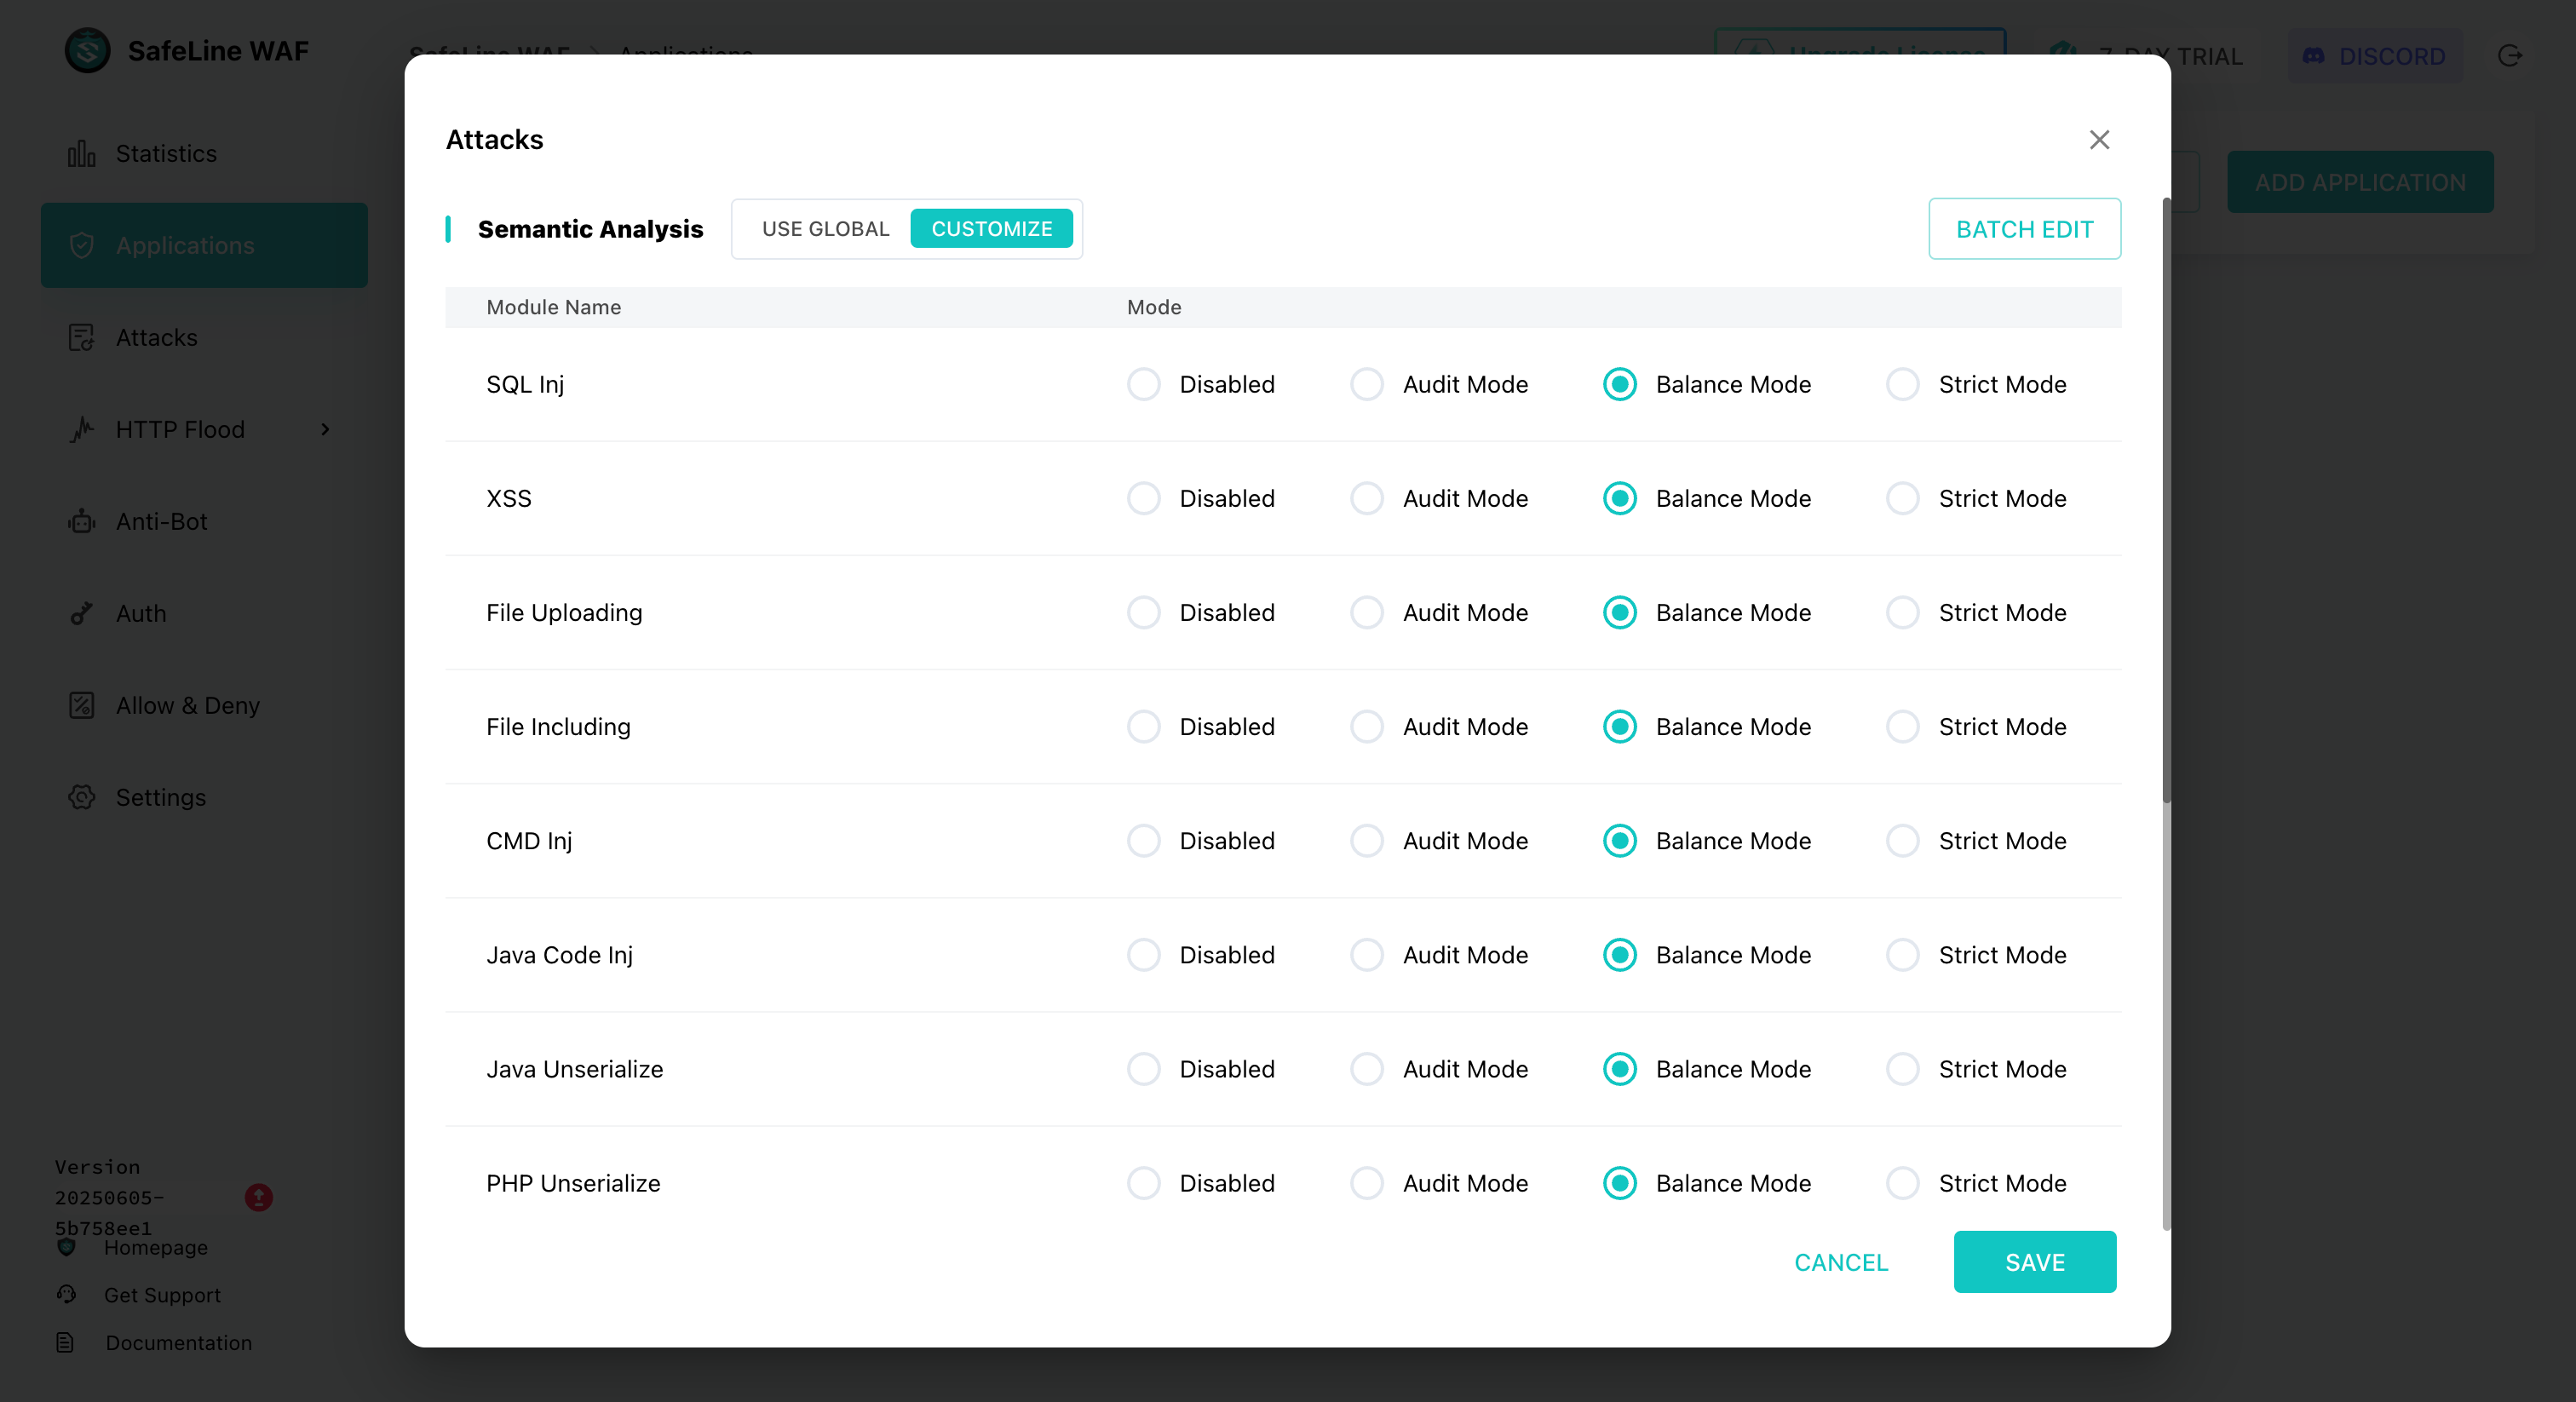
Task: Set PHP Unserialize to Audit Mode
Action: pos(1366,1183)
